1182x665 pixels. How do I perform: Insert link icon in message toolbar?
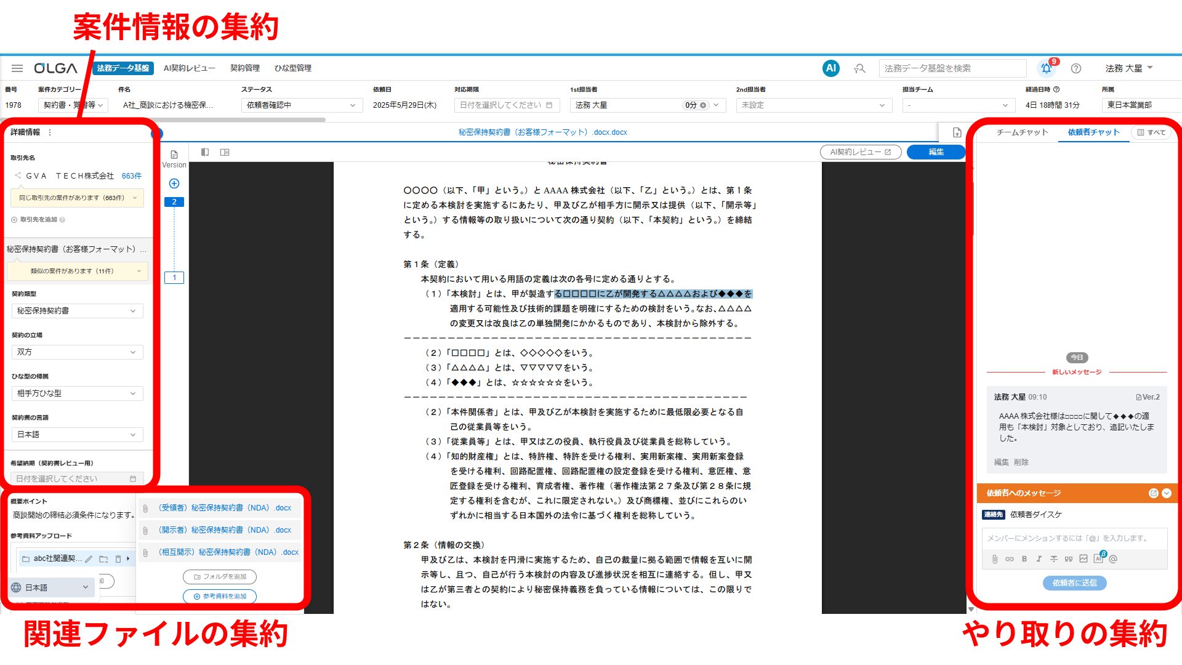click(x=1009, y=559)
